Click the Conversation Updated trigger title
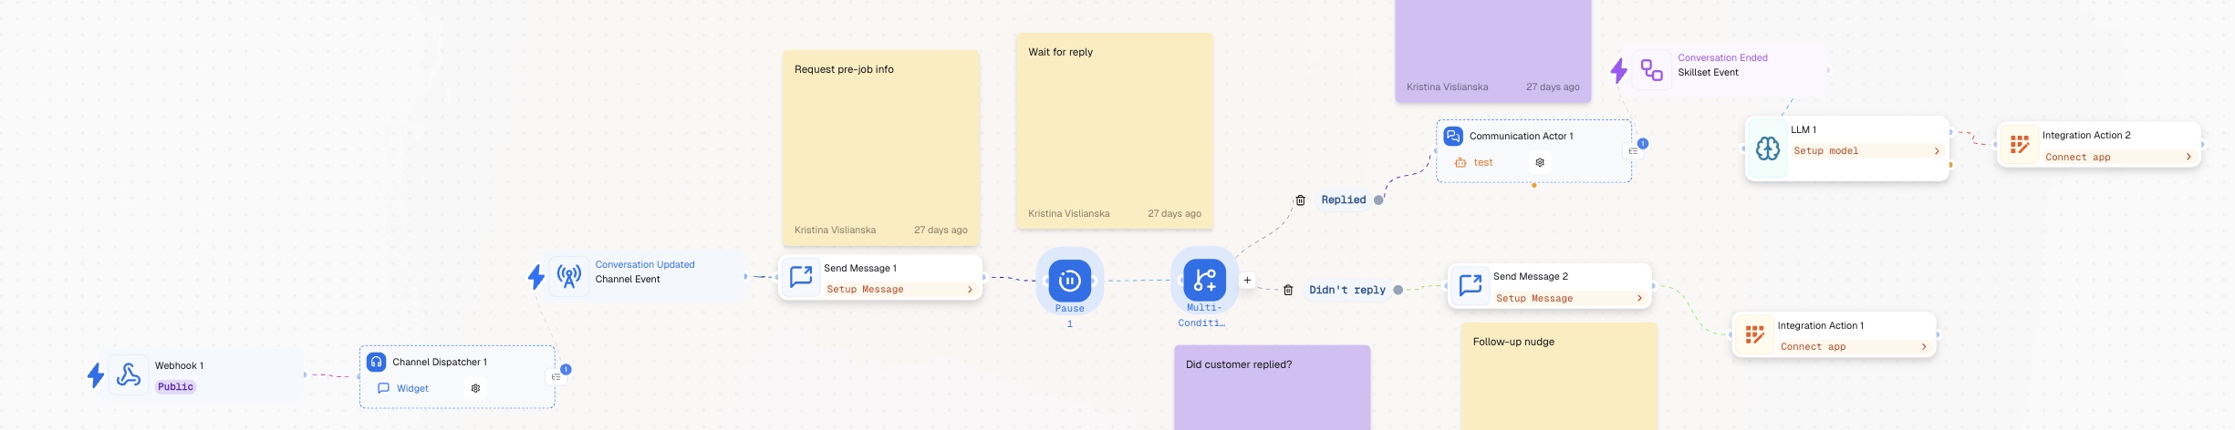The image size is (2235, 430). (x=645, y=264)
